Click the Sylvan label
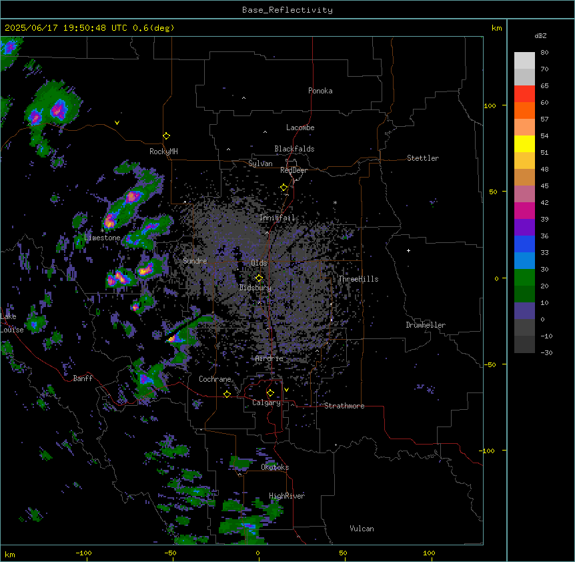575x562 pixels. (260, 164)
